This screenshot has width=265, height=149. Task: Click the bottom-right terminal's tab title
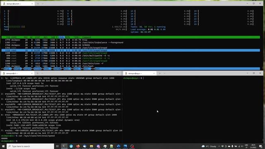135,74
